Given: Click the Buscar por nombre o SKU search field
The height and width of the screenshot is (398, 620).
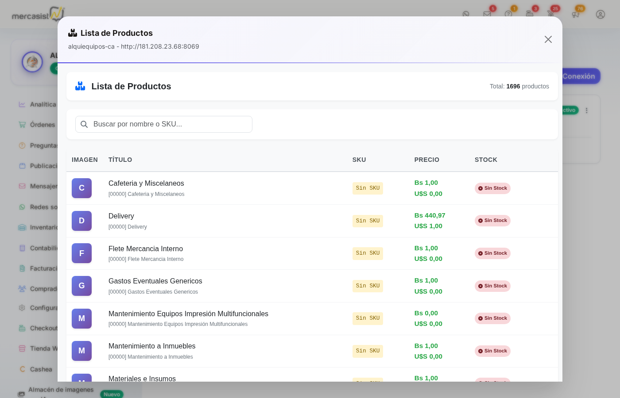Looking at the screenshot, I should (x=164, y=124).
